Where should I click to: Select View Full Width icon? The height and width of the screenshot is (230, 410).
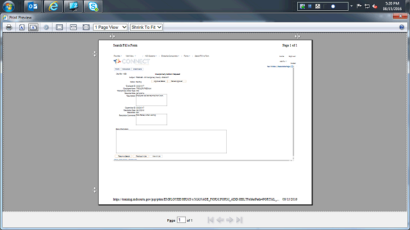click(73, 27)
